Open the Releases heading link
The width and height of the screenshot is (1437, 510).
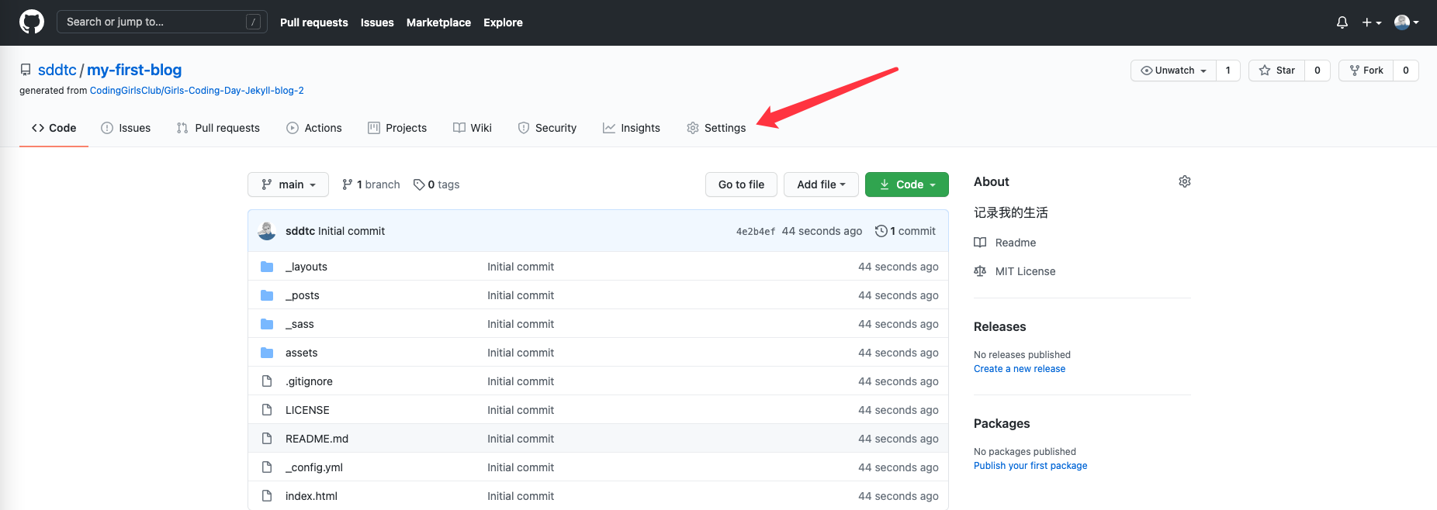coord(1000,327)
